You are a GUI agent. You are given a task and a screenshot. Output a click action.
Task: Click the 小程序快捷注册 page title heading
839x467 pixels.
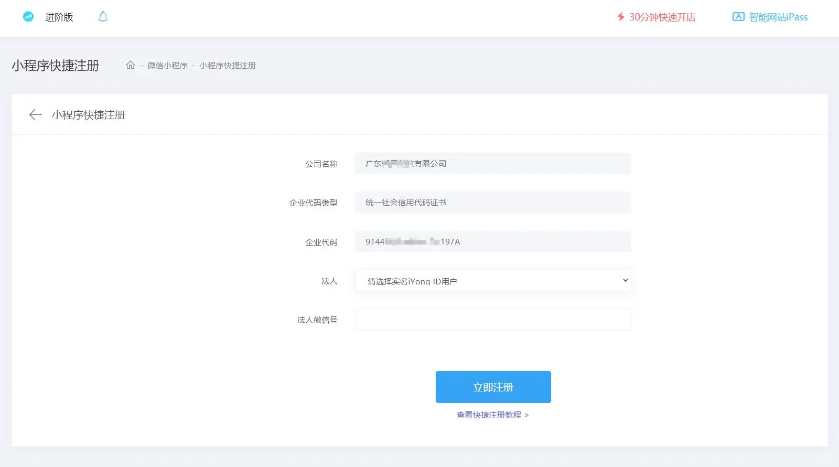point(56,66)
